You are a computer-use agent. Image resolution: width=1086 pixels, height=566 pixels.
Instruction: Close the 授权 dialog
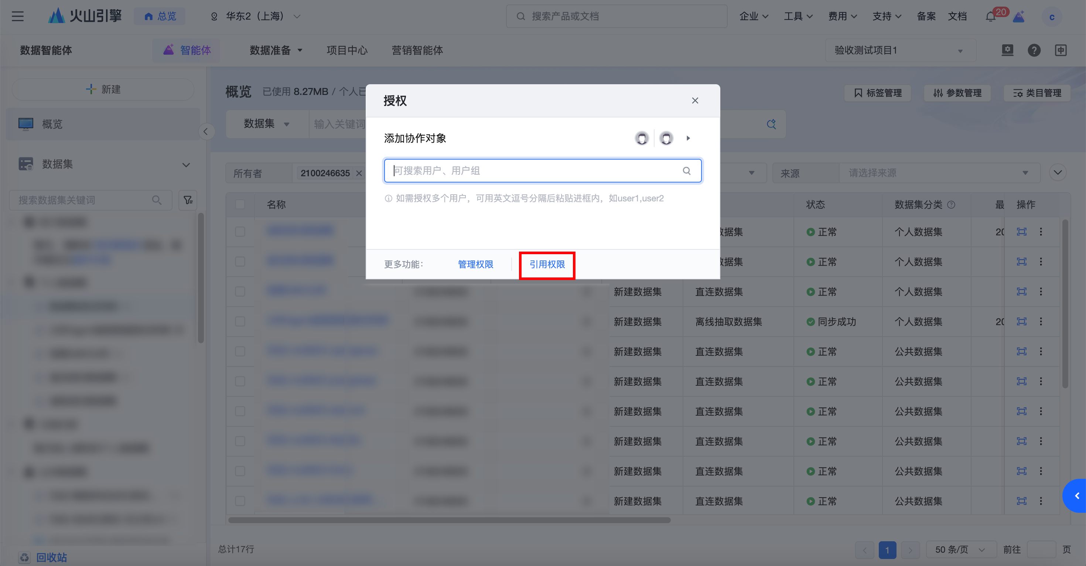(x=695, y=100)
